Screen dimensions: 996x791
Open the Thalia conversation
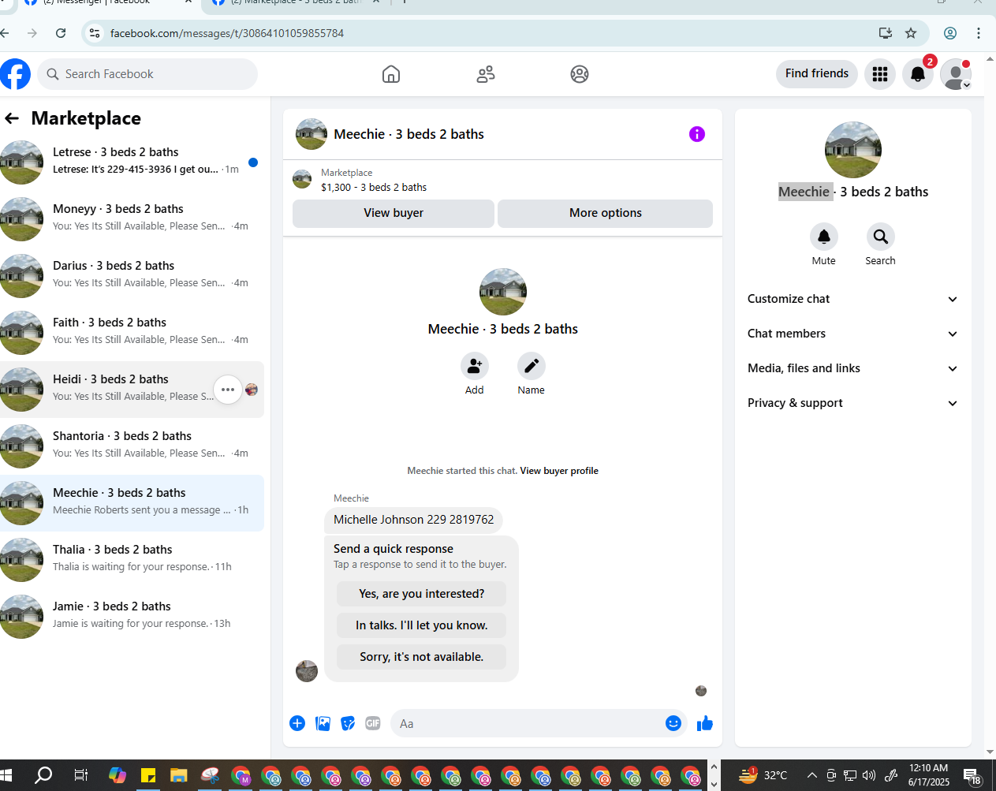pyautogui.click(x=132, y=560)
